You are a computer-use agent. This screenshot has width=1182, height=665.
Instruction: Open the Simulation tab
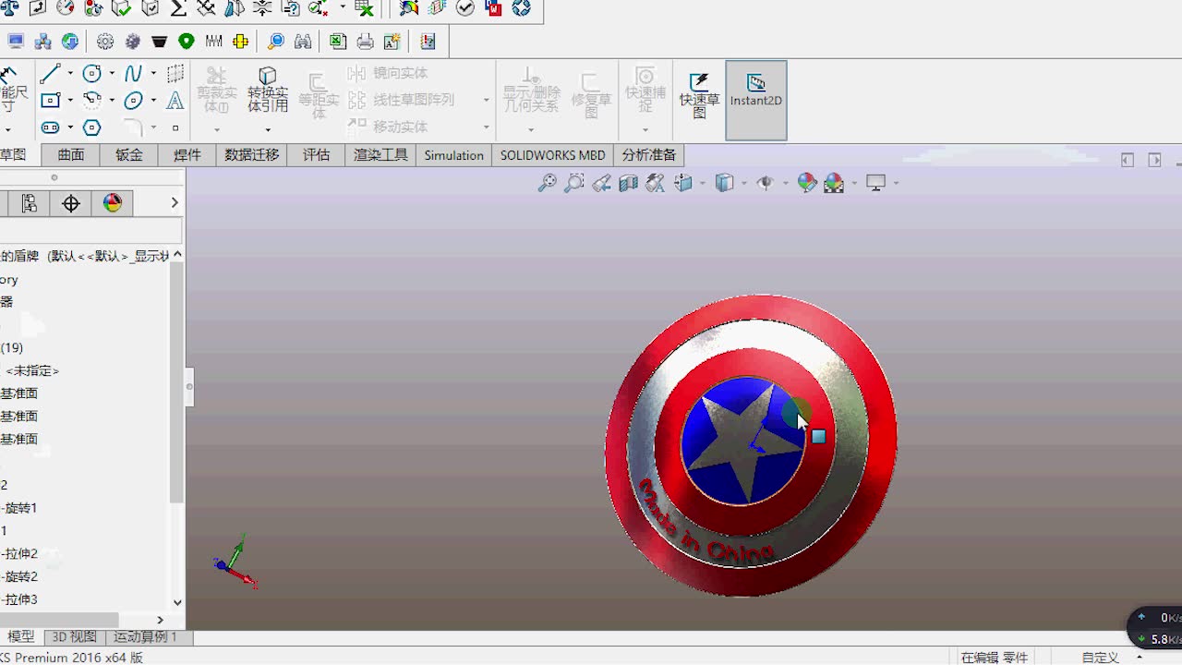pyautogui.click(x=453, y=155)
